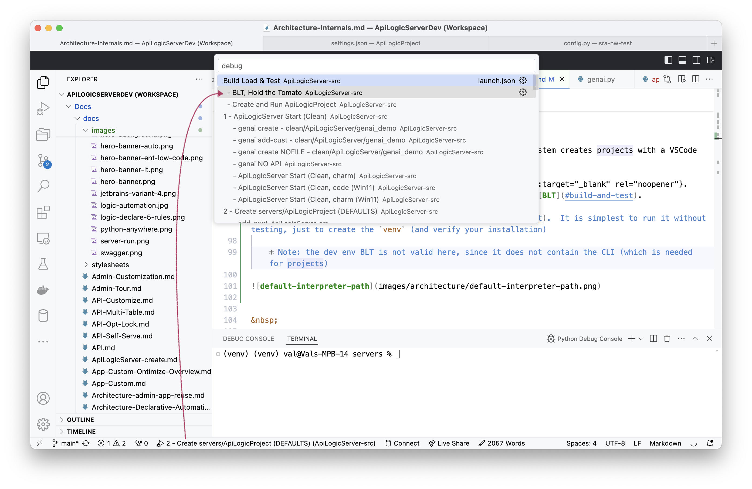Viewport: 752px width, 489px height.
Task: Open the #build-and-test link in editor
Action: click(x=599, y=195)
